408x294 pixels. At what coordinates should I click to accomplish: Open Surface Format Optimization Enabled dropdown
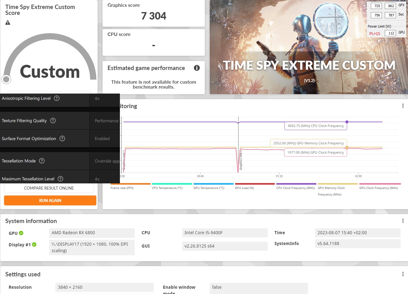(105, 138)
